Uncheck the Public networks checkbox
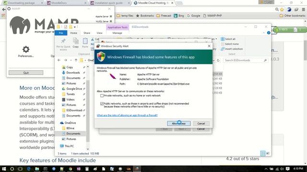This screenshot has height=172, width=307. pos(102,104)
